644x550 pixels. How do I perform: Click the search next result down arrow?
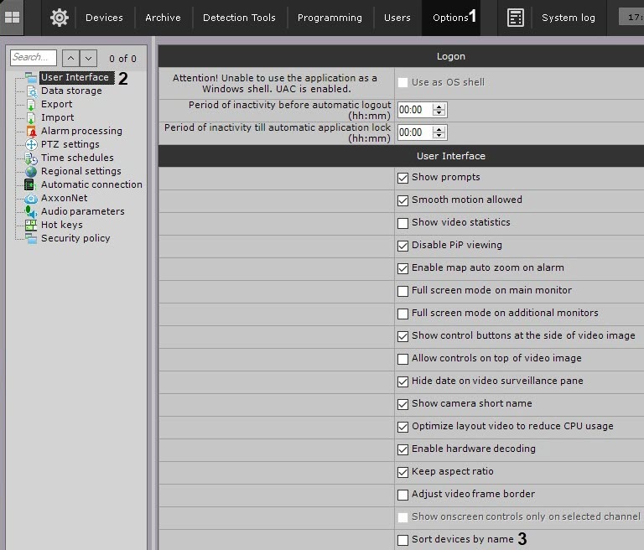click(x=89, y=58)
